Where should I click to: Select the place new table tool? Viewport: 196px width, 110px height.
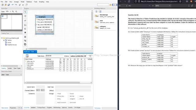coord(25,37)
